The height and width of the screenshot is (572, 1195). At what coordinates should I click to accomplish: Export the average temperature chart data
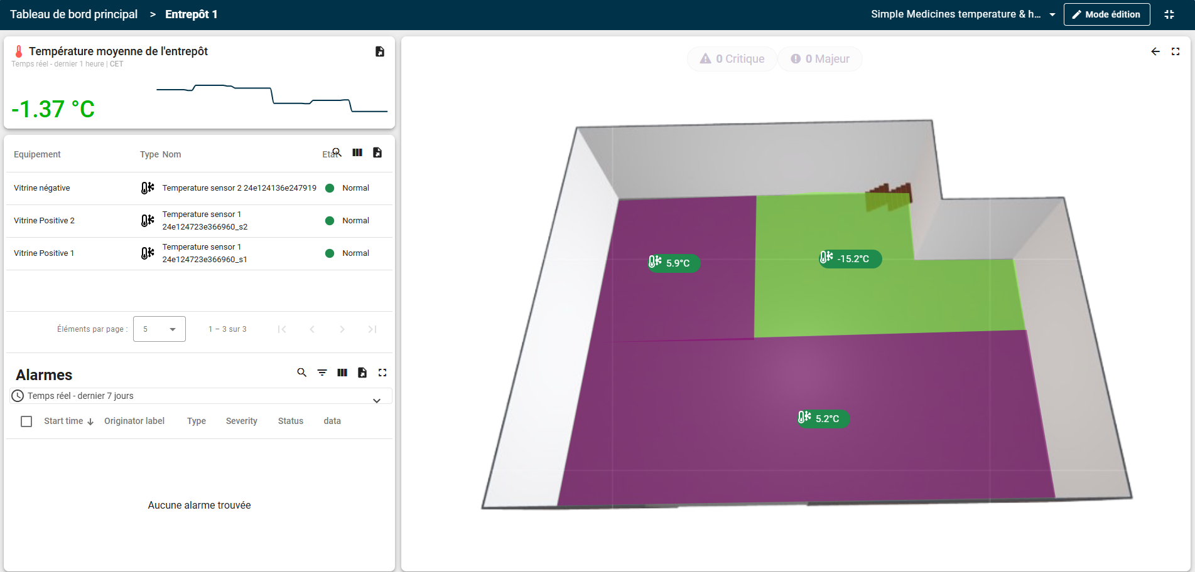coord(379,52)
